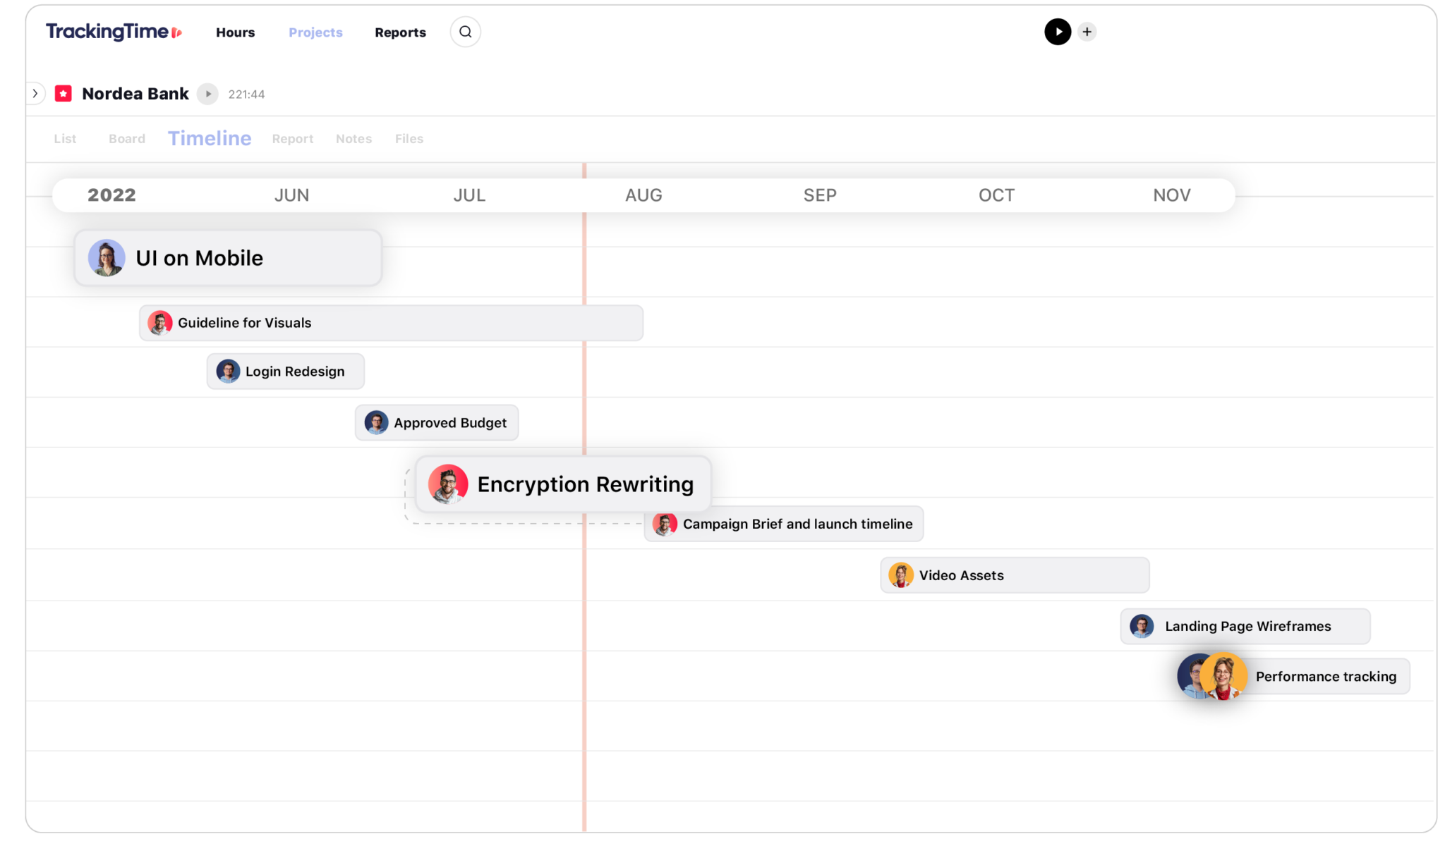The height and width of the screenshot is (841, 1445).
Task: Select SEP in the month bar
Action: pos(820,195)
